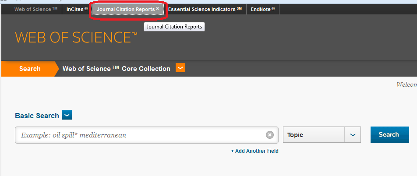Open the orange database selector arrow
The image size is (417, 176).
tap(180, 68)
